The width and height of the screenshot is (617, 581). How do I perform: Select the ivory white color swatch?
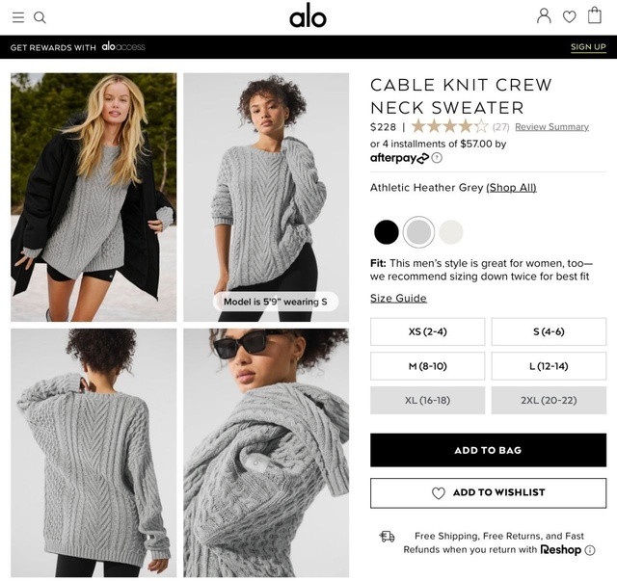click(451, 232)
